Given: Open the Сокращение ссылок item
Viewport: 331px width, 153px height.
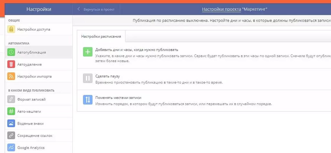Looking at the screenshot, I should pyautogui.click(x=39, y=136).
